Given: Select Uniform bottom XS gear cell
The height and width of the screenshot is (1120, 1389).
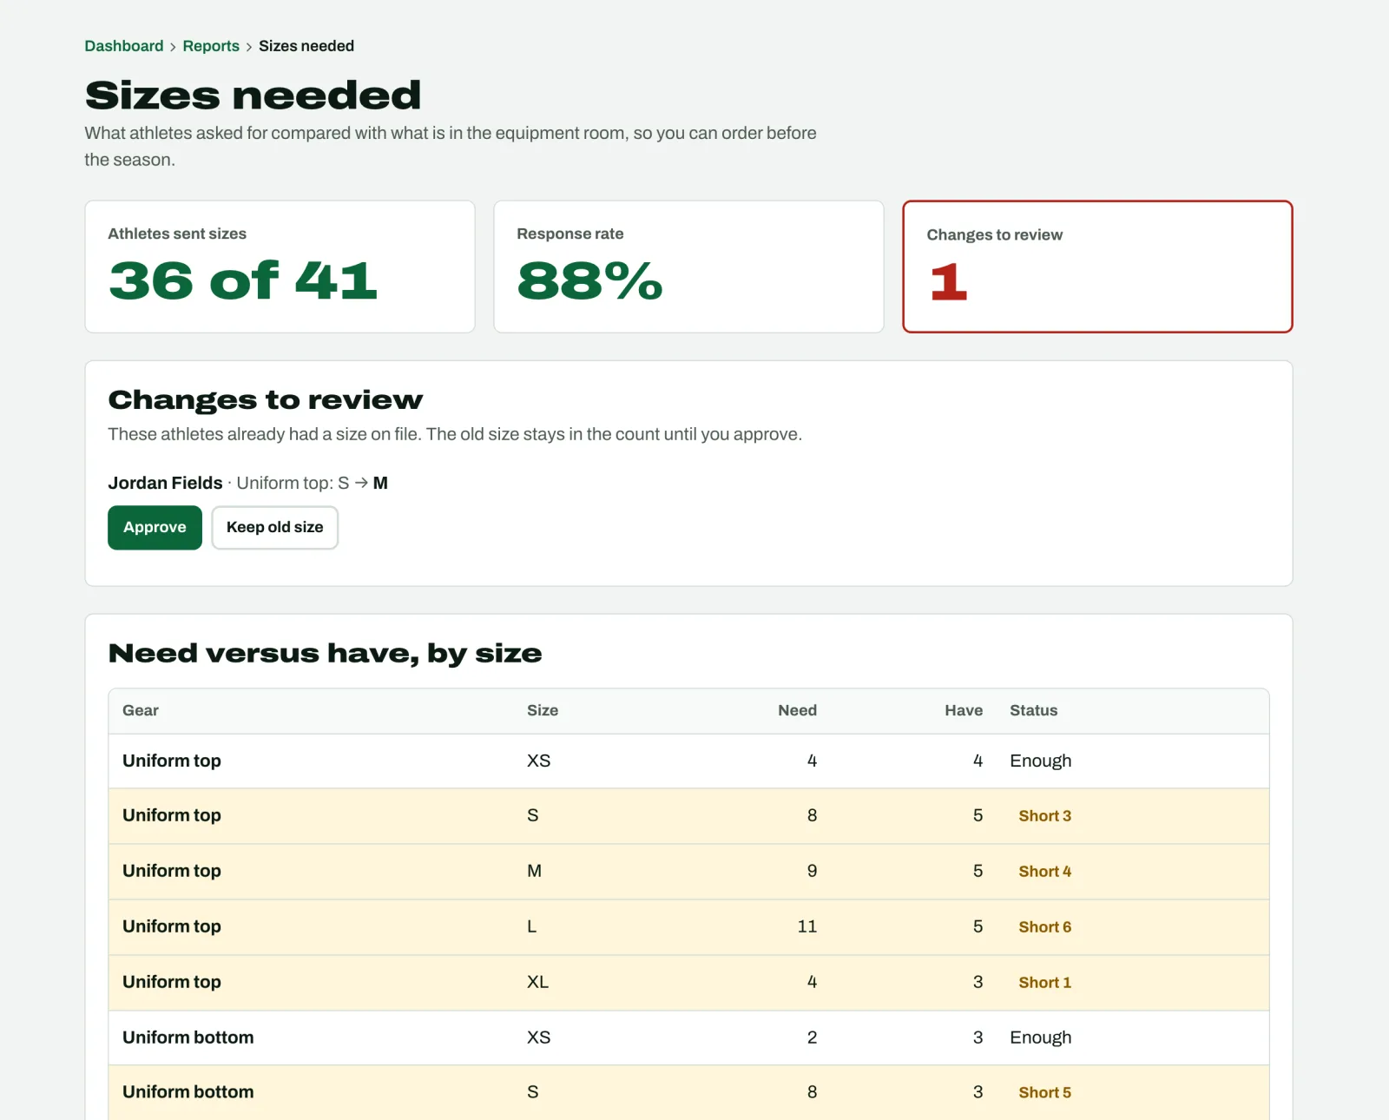Looking at the screenshot, I should tap(188, 1038).
